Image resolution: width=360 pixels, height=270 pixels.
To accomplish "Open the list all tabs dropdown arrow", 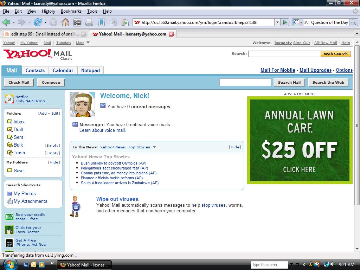I will point(357,34).
